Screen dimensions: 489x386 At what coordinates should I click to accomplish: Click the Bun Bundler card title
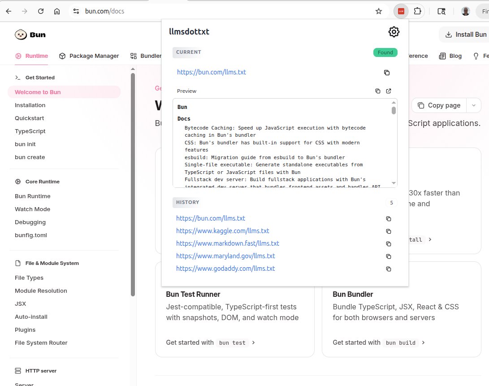[x=353, y=294]
